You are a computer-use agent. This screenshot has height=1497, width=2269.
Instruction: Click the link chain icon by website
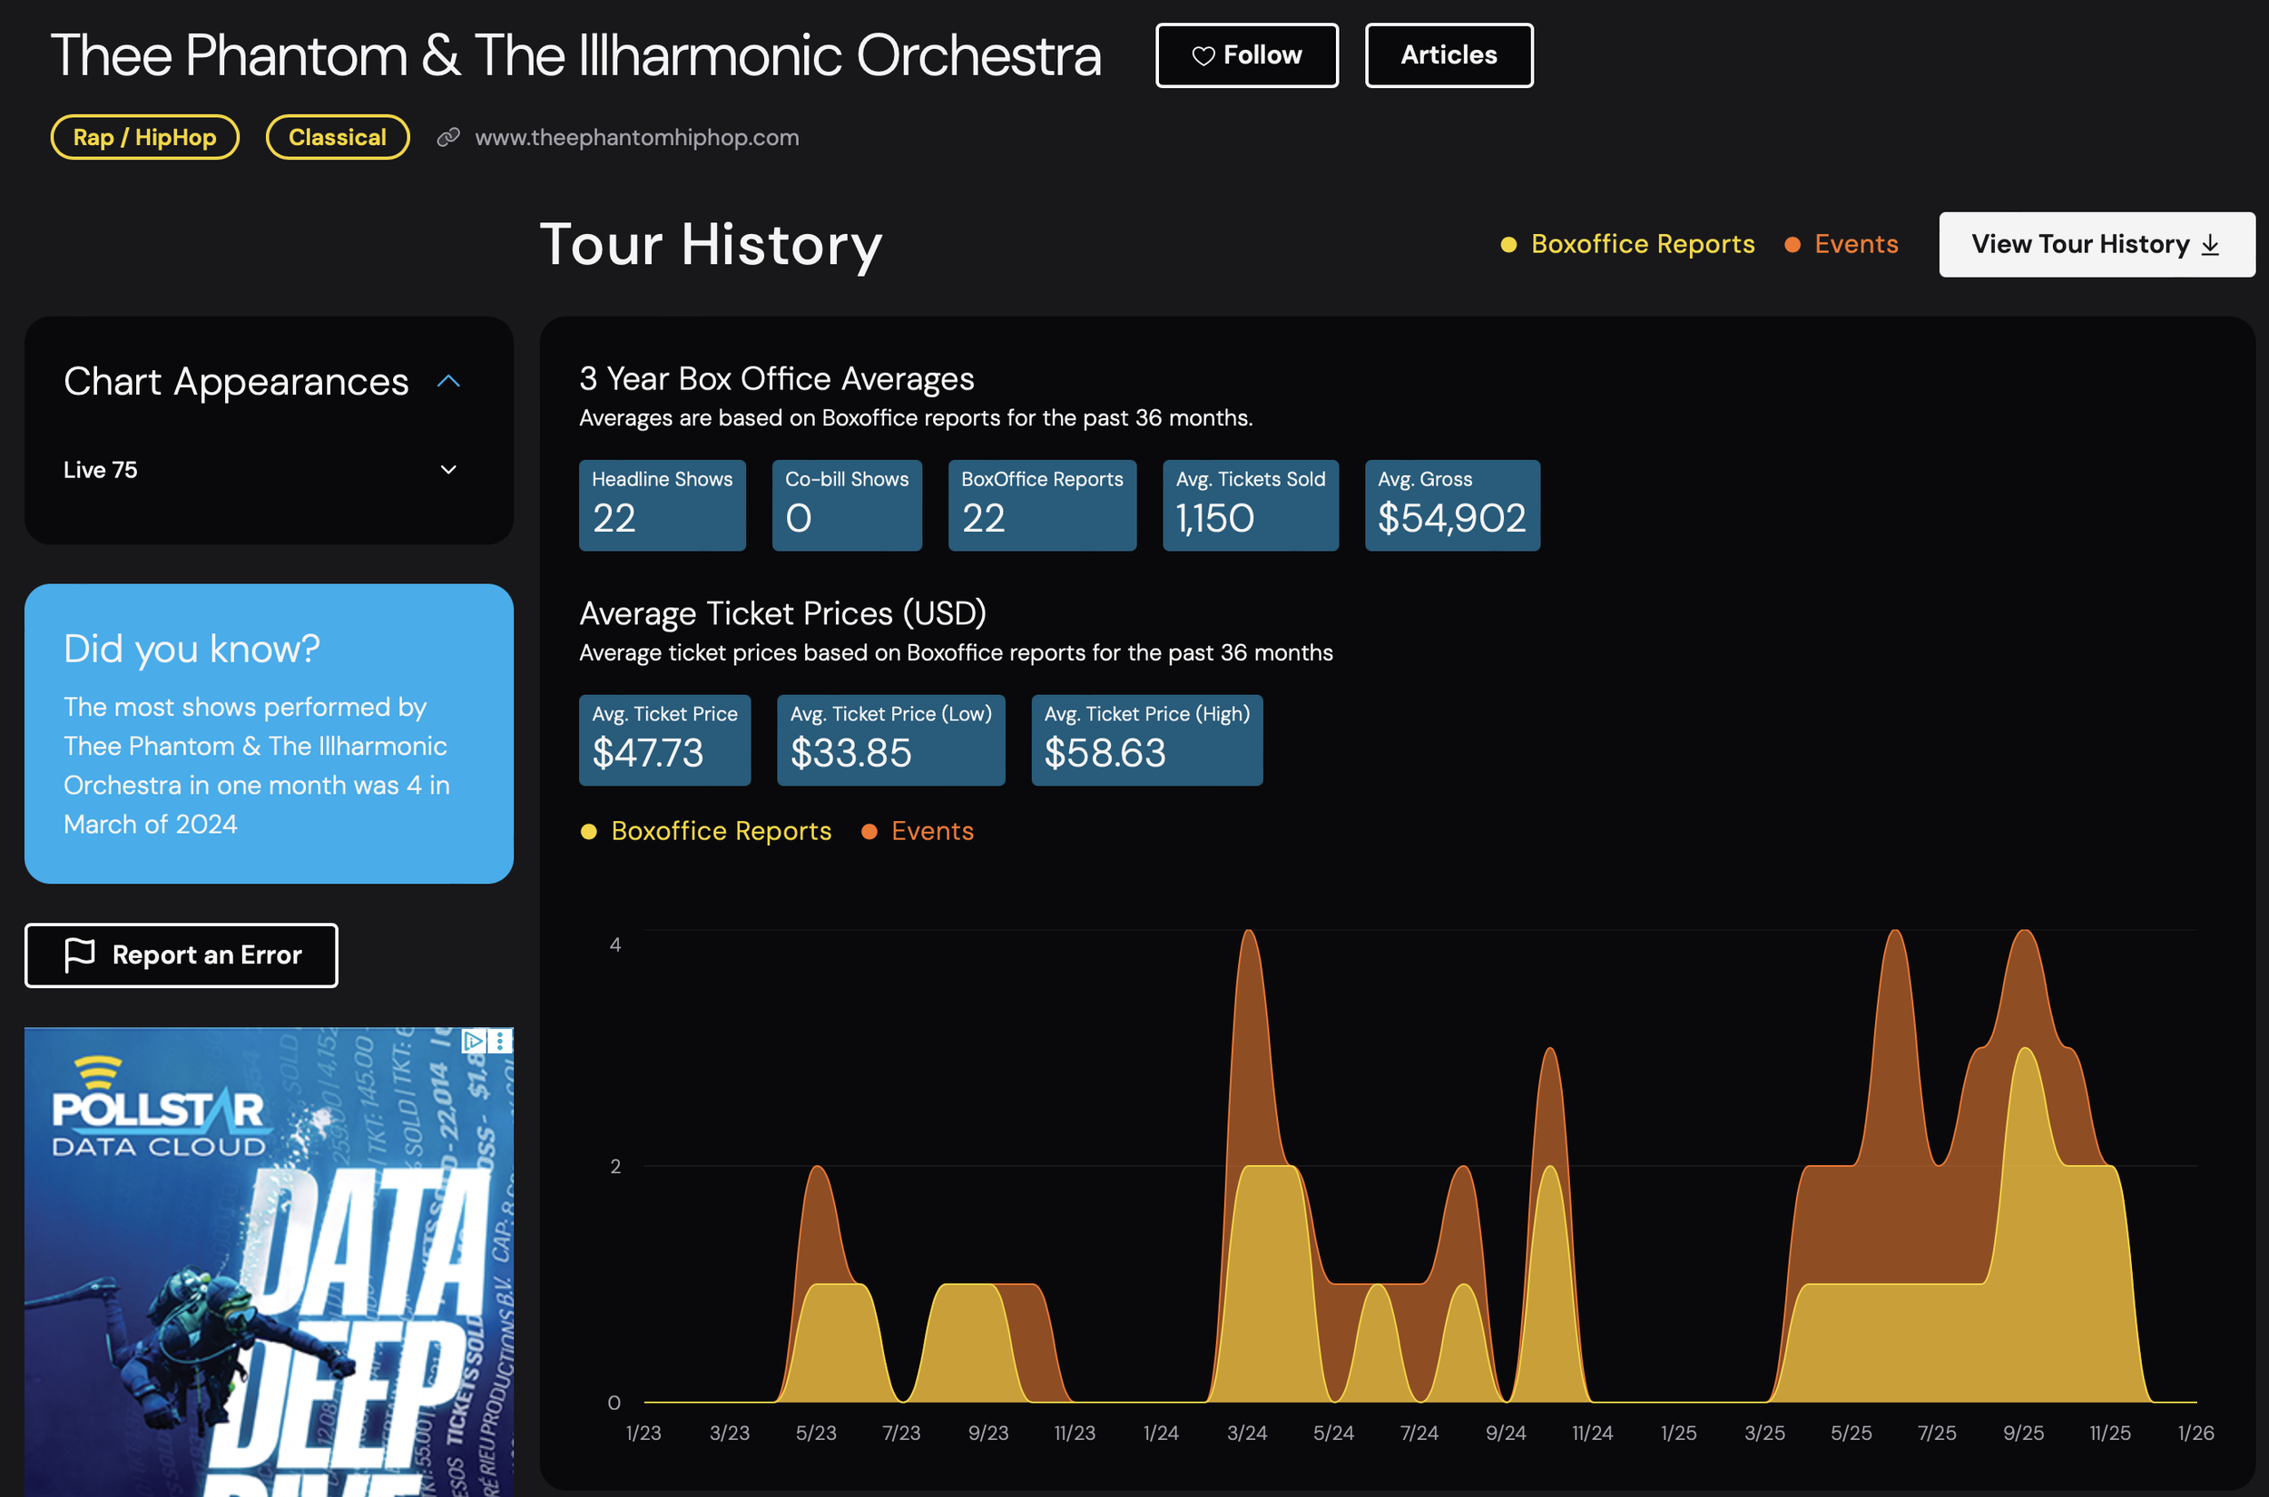tap(447, 138)
